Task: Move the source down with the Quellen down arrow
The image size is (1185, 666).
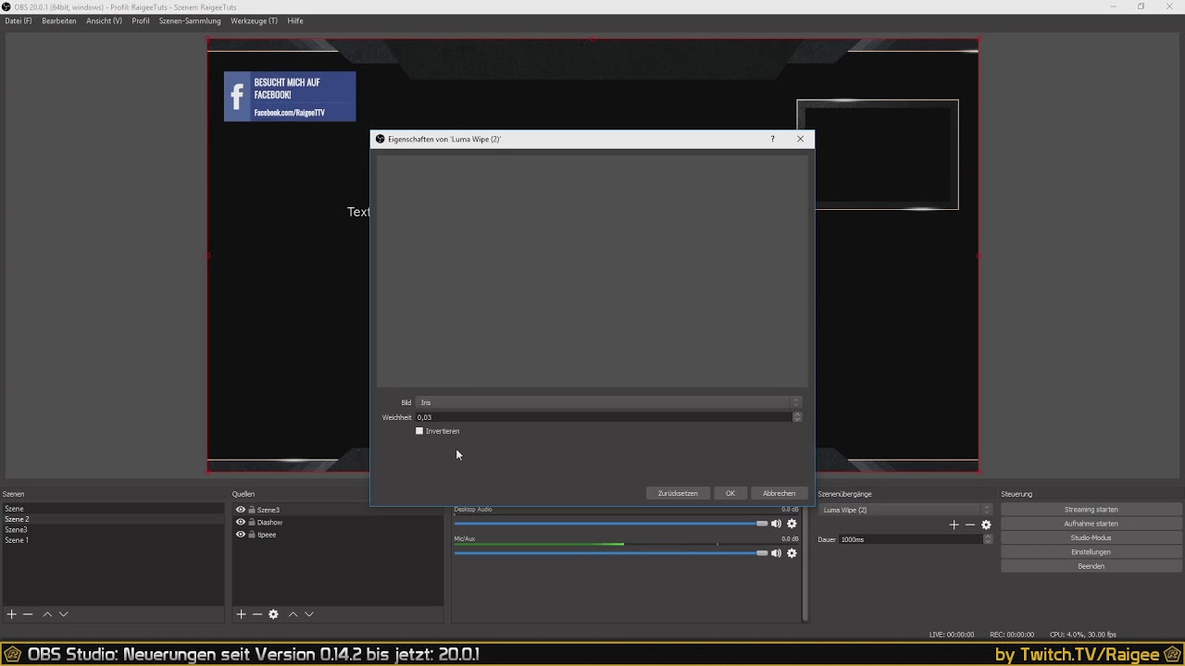Action: pos(309,614)
